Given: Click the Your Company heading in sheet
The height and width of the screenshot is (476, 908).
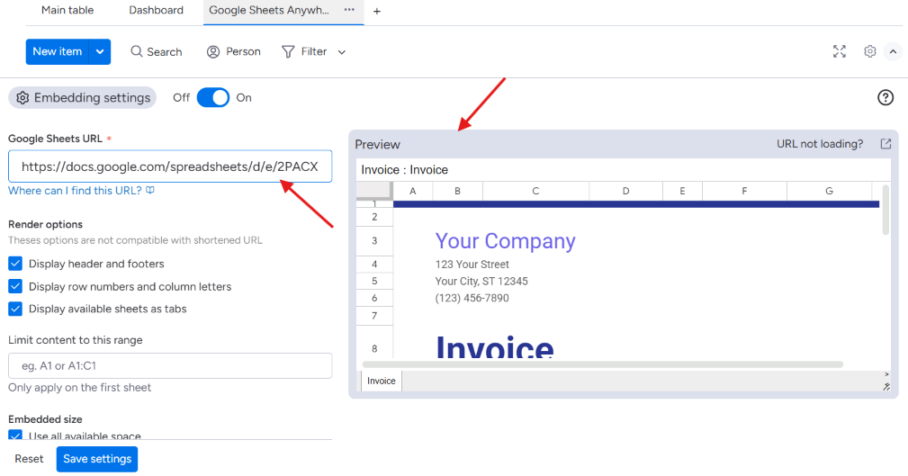Looking at the screenshot, I should (x=505, y=241).
